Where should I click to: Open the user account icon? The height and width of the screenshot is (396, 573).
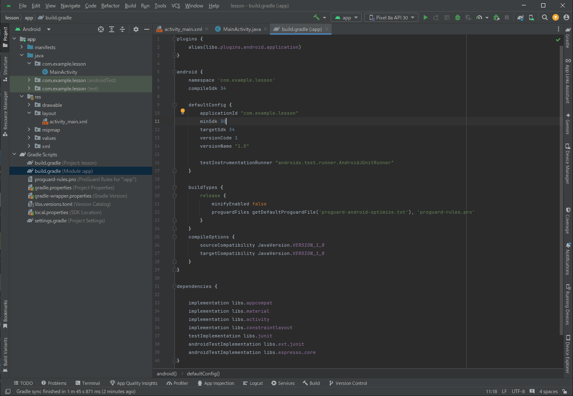click(x=566, y=17)
